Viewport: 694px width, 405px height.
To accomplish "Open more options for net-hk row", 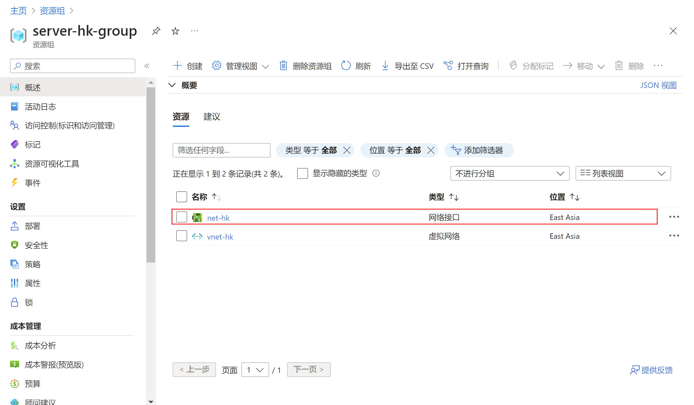I will pyautogui.click(x=674, y=217).
